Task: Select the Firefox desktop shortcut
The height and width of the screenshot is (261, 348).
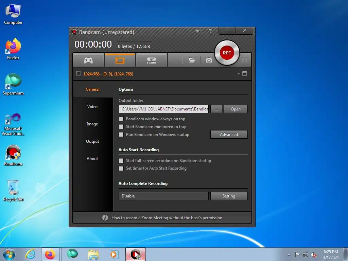Action: (x=13, y=49)
